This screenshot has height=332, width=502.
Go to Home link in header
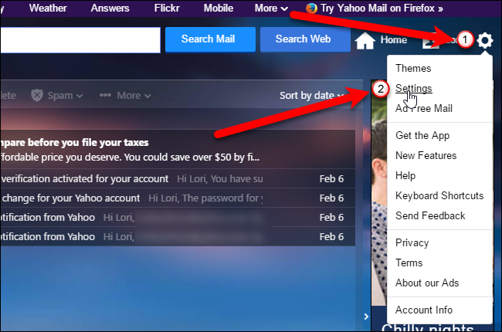pos(393,40)
